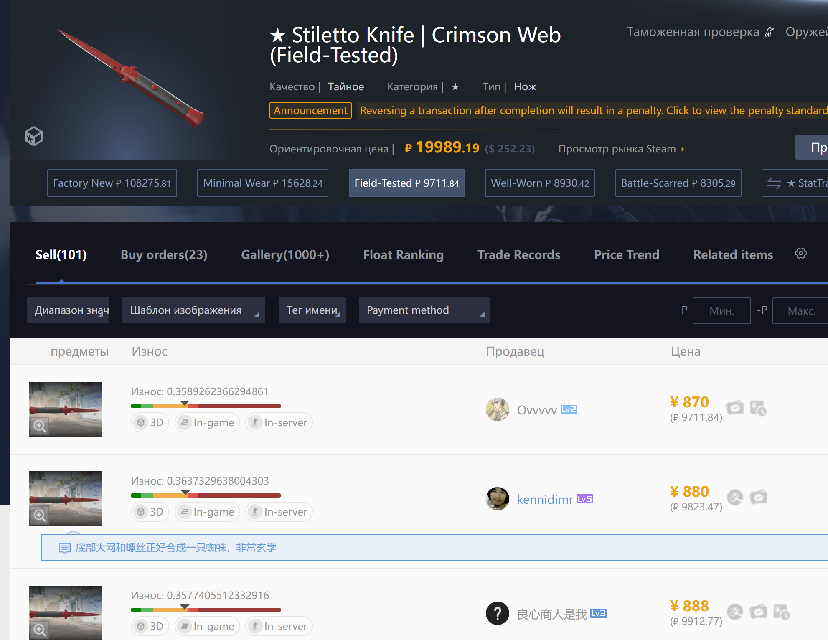
Task: Select Factory New wear option
Action: [x=112, y=183]
